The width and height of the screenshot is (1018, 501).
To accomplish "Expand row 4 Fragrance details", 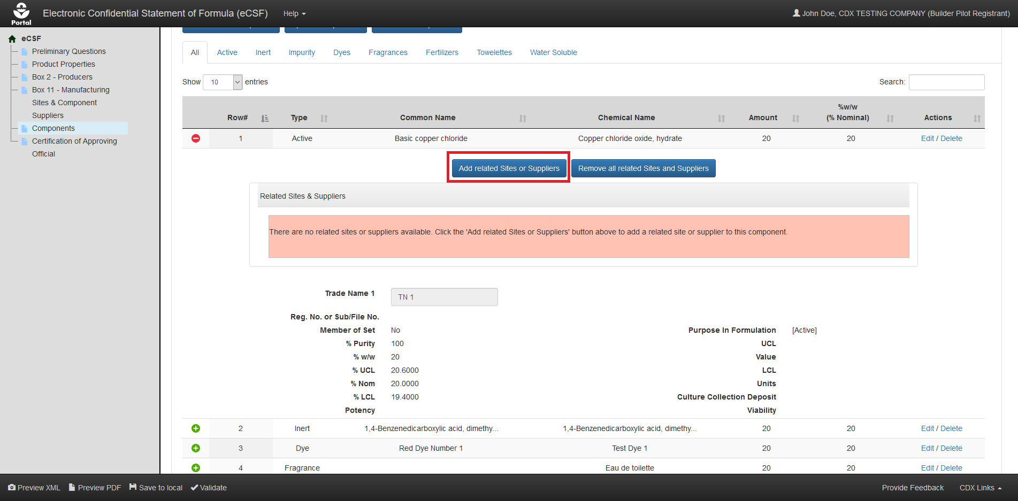I will click(x=196, y=468).
